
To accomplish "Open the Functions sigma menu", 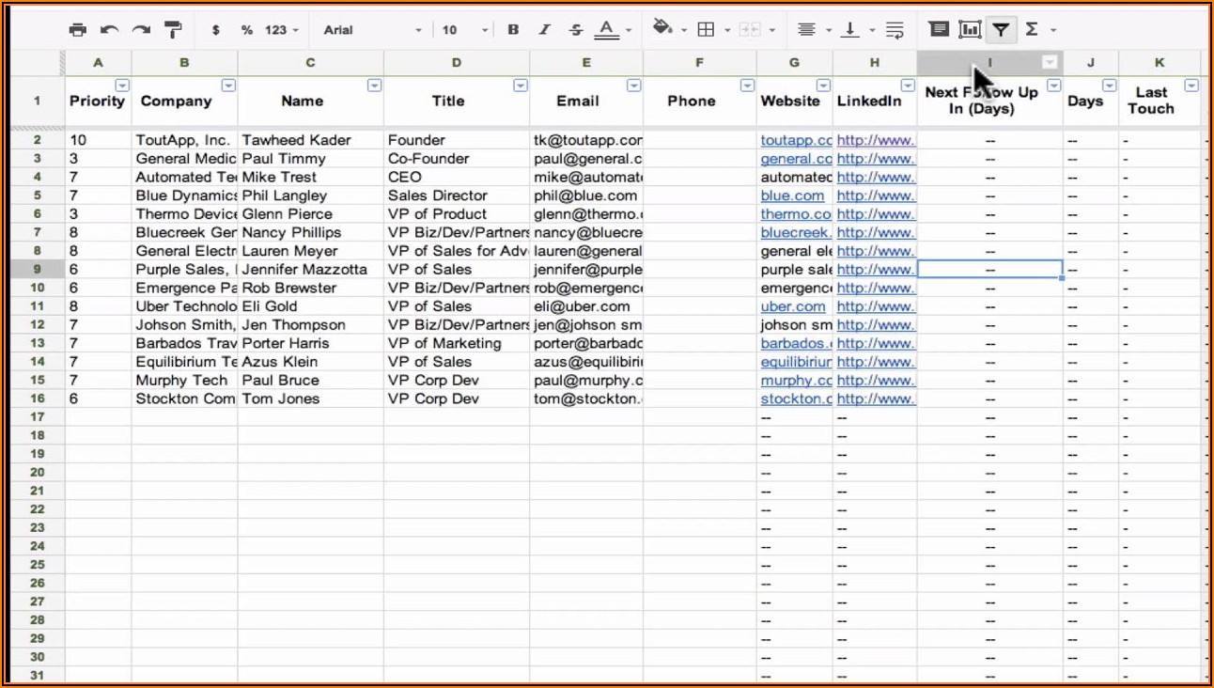I will pos(1033,29).
